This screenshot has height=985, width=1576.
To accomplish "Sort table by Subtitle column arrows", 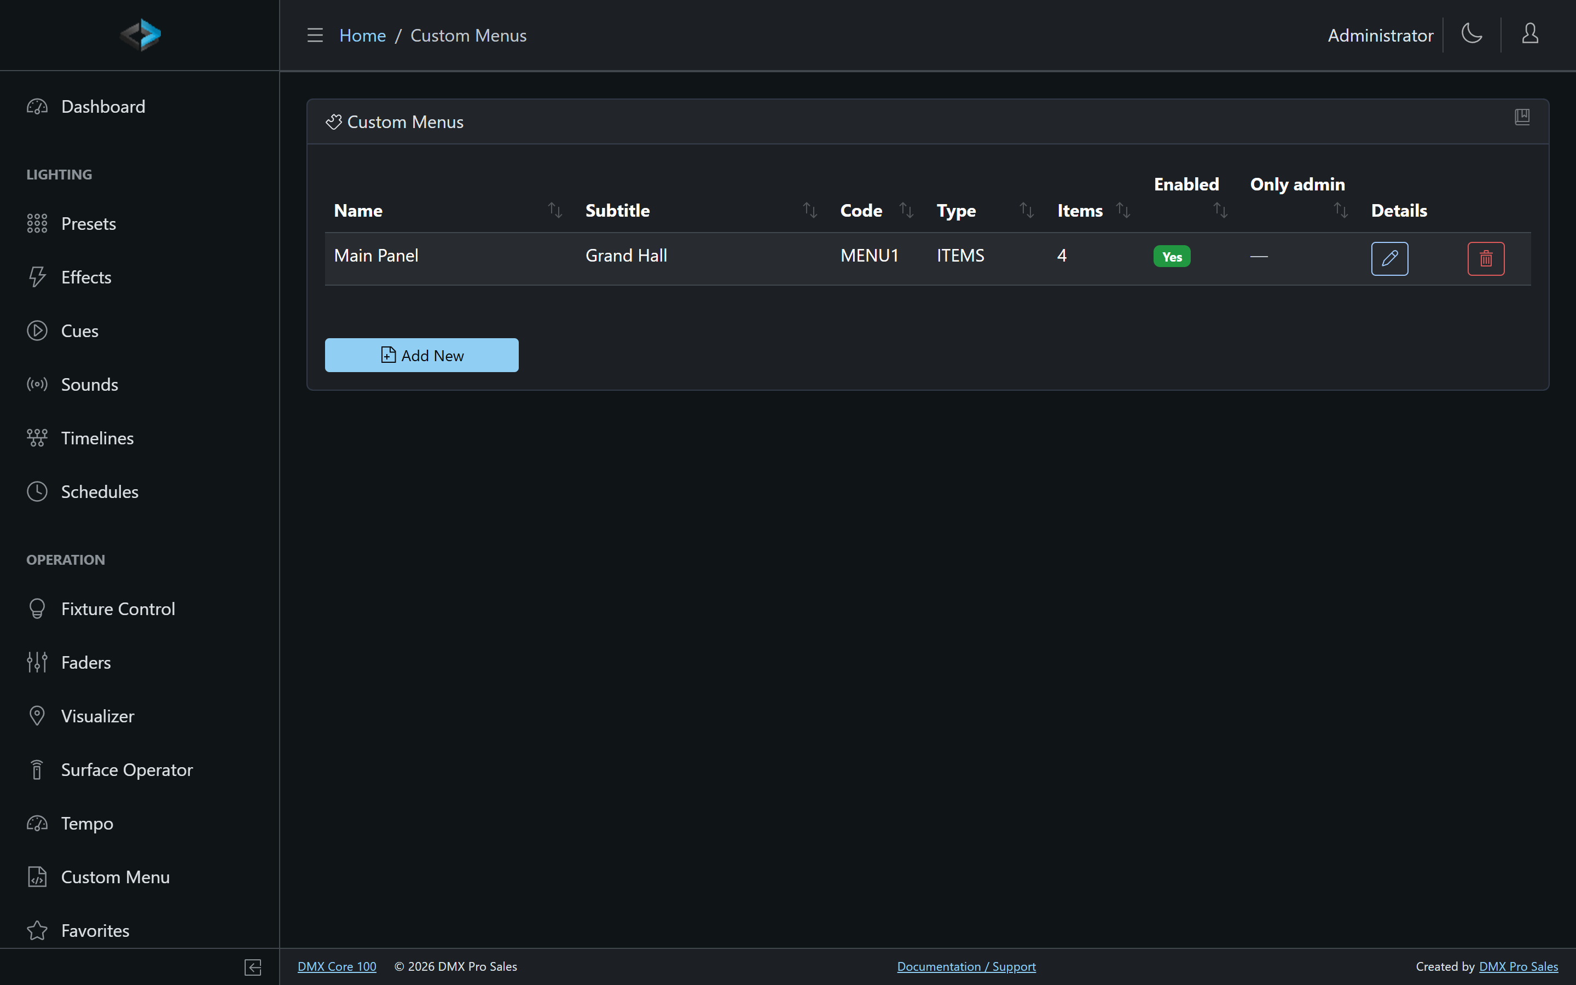I will click(x=810, y=211).
